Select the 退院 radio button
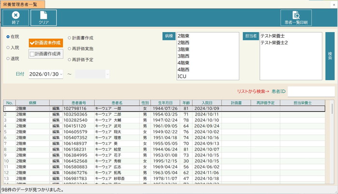This screenshot has height=194, width=338. pyautogui.click(x=8, y=58)
